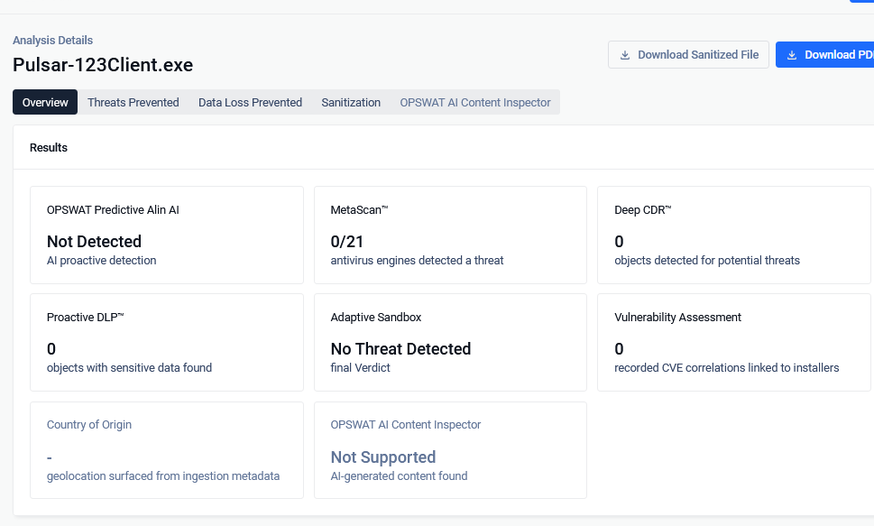Open the Deep CDR card title
Screen dimensions: 874x526
pyautogui.click(x=643, y=209)
